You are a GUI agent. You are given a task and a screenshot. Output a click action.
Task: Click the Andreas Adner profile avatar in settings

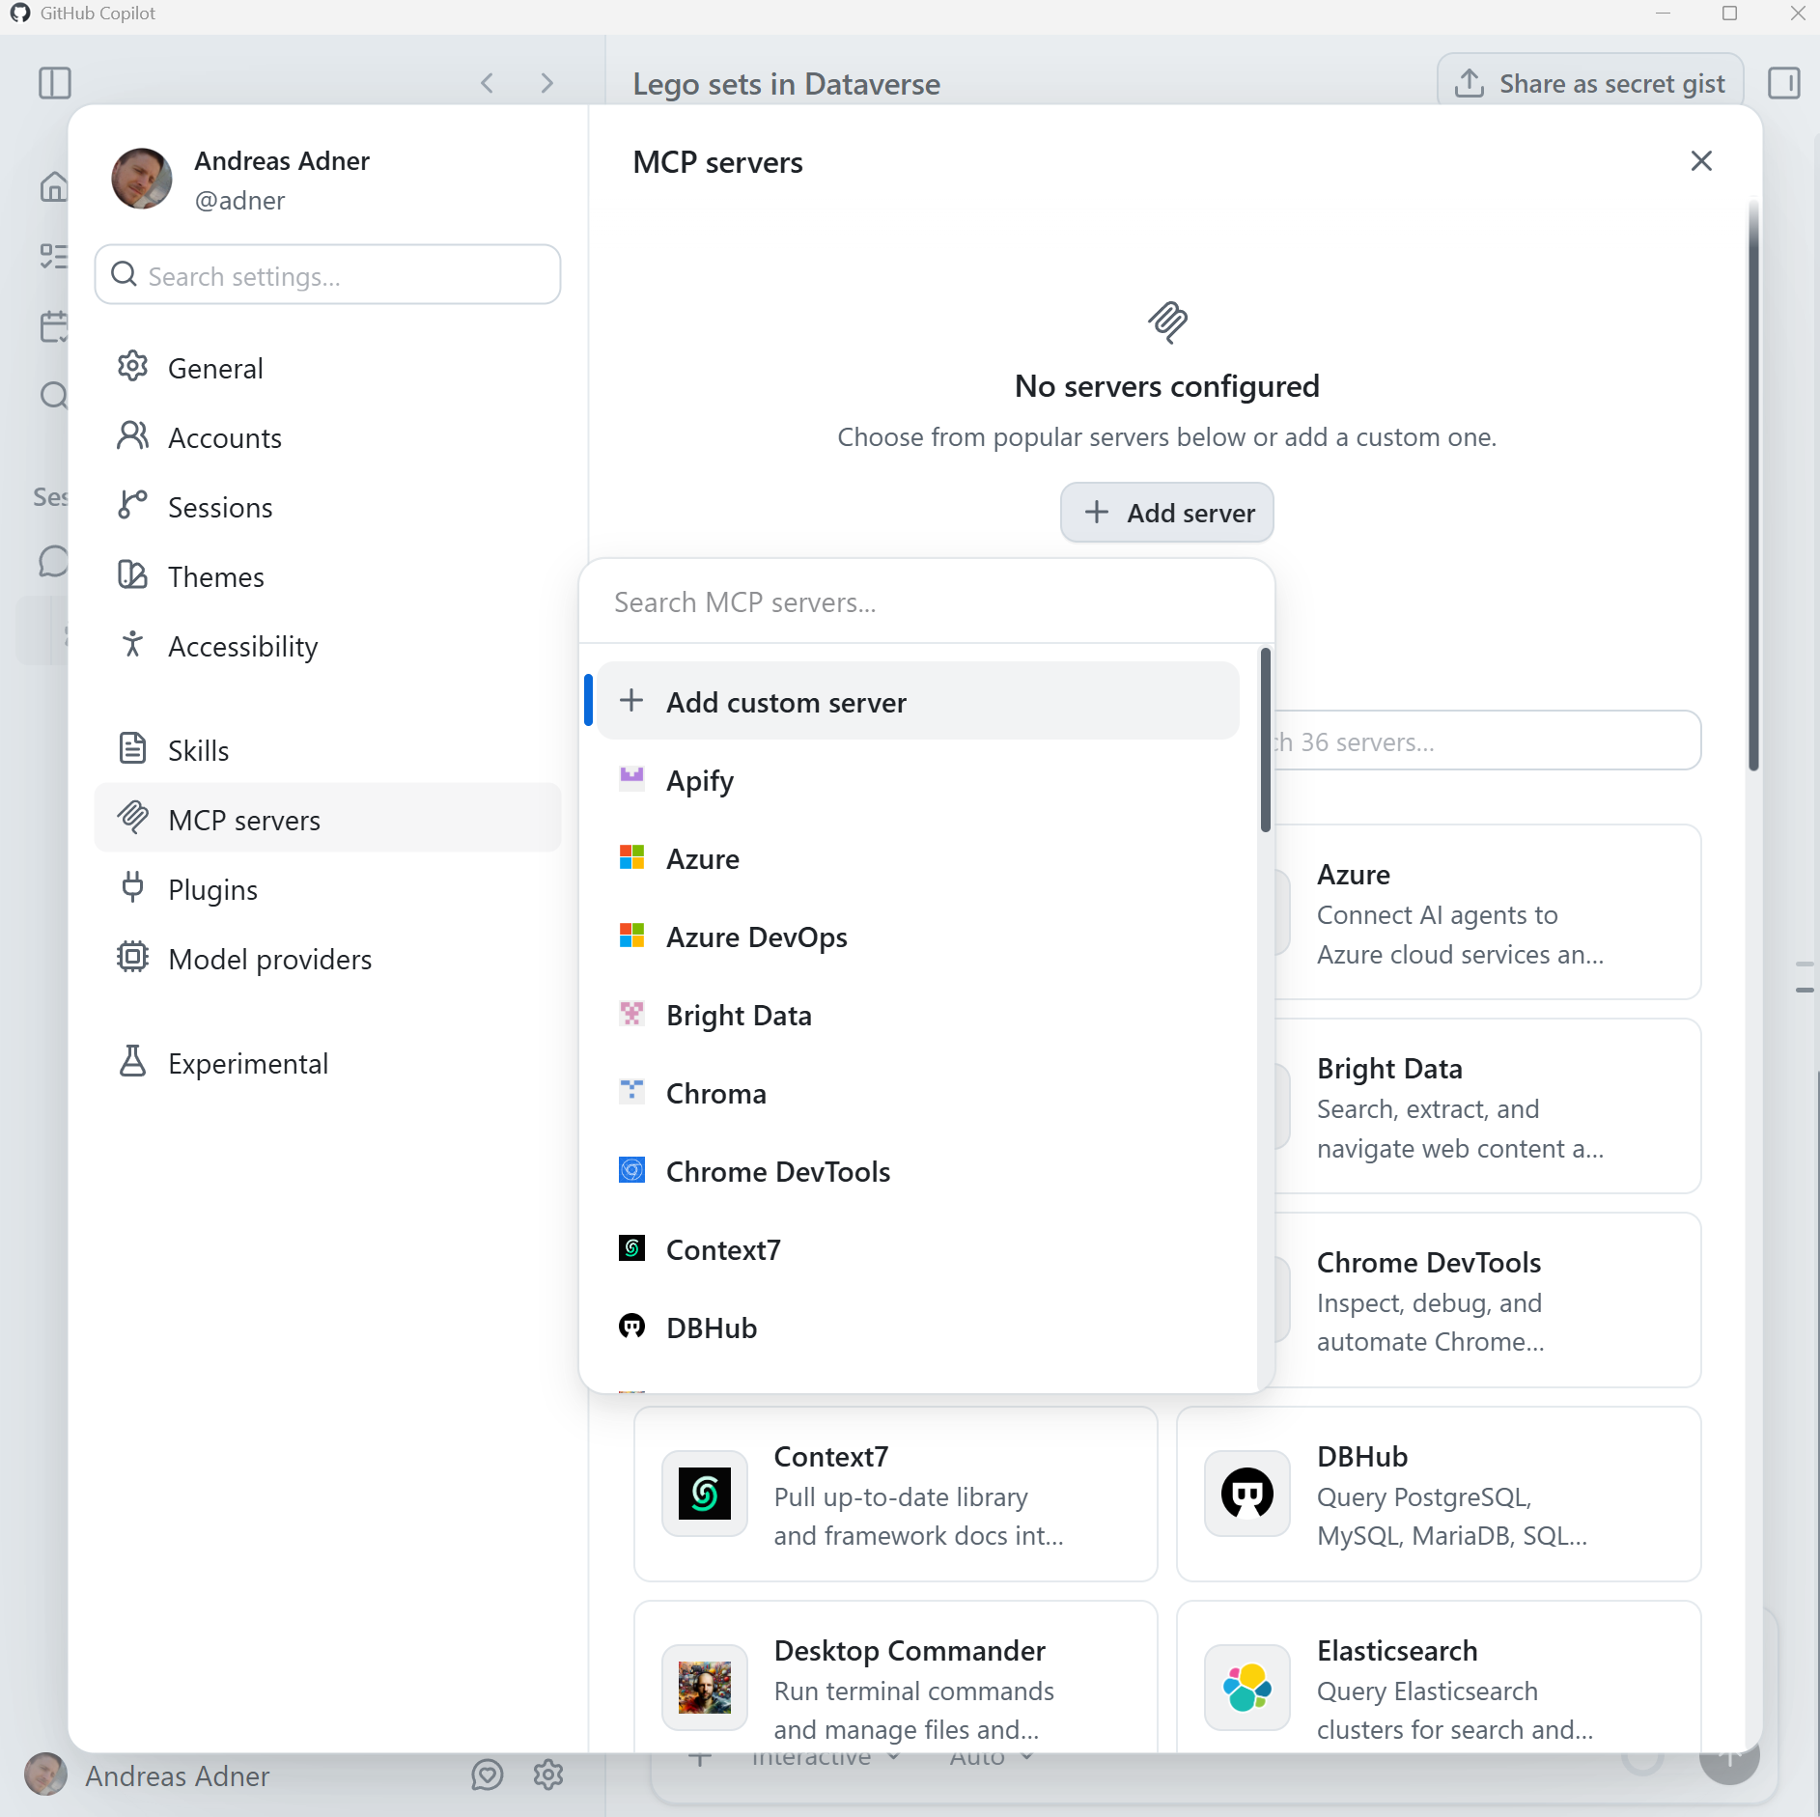(x=142, y=179)
